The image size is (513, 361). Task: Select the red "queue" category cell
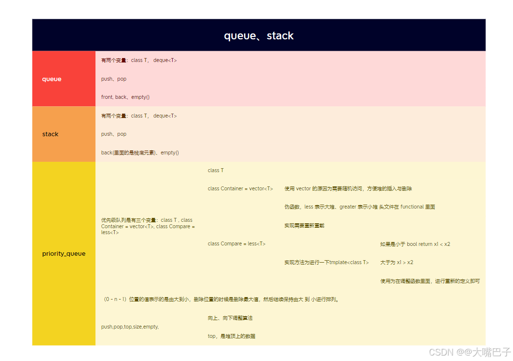[64, 79]
